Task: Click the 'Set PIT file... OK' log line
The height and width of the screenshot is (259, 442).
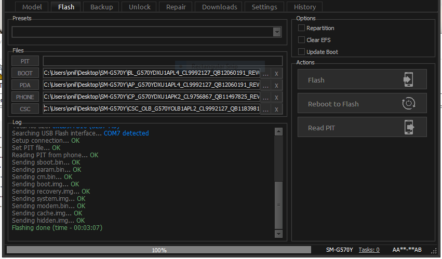Action: click(x=36, y=148)
